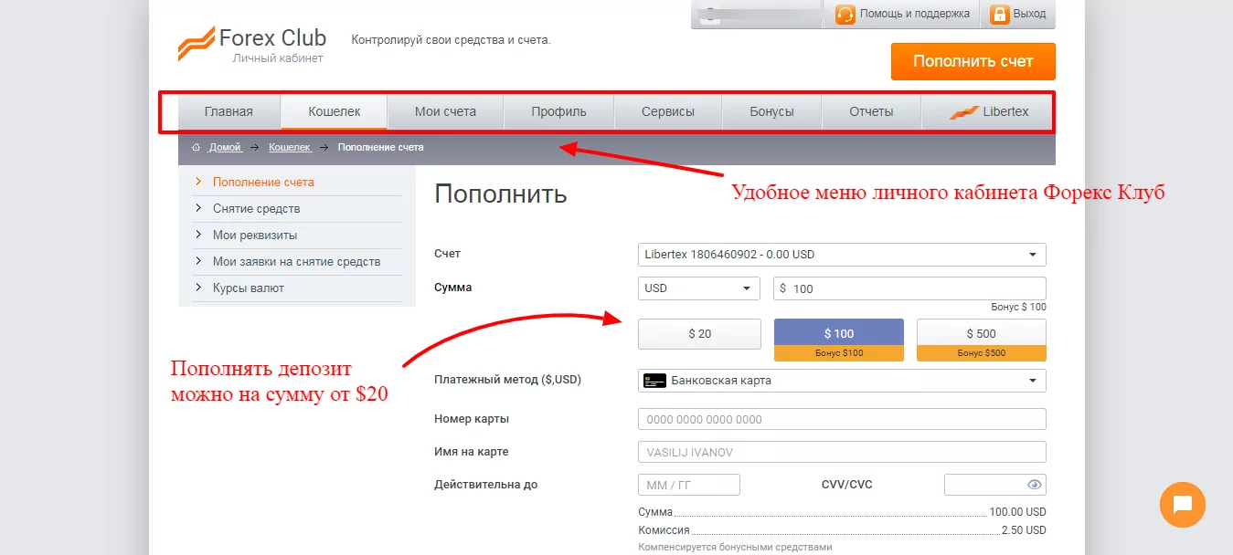Click the home icon in breadcrumbs
The width and height of the screenshot is (1233, 555).
[196, 147]
